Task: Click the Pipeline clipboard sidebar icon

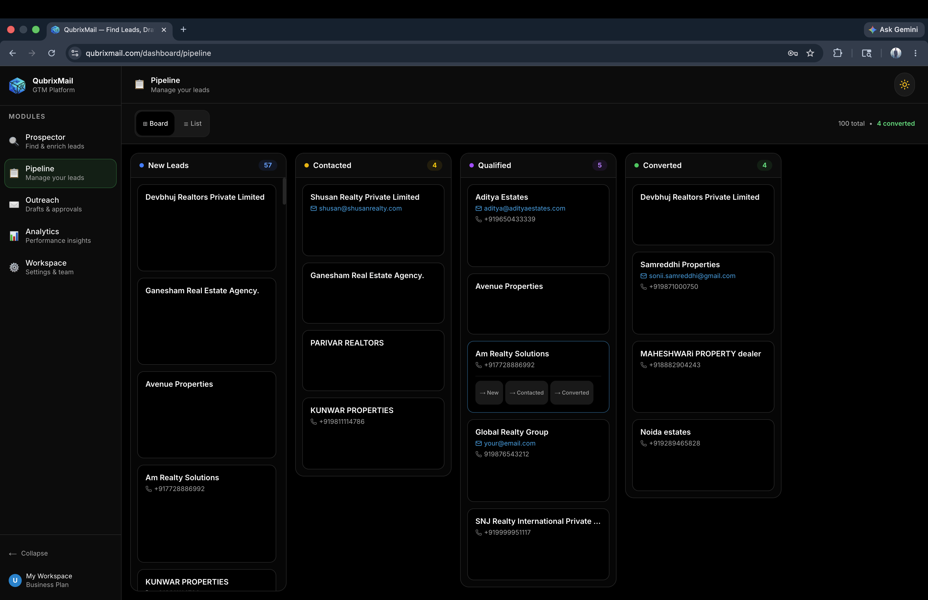Action: 14,173
